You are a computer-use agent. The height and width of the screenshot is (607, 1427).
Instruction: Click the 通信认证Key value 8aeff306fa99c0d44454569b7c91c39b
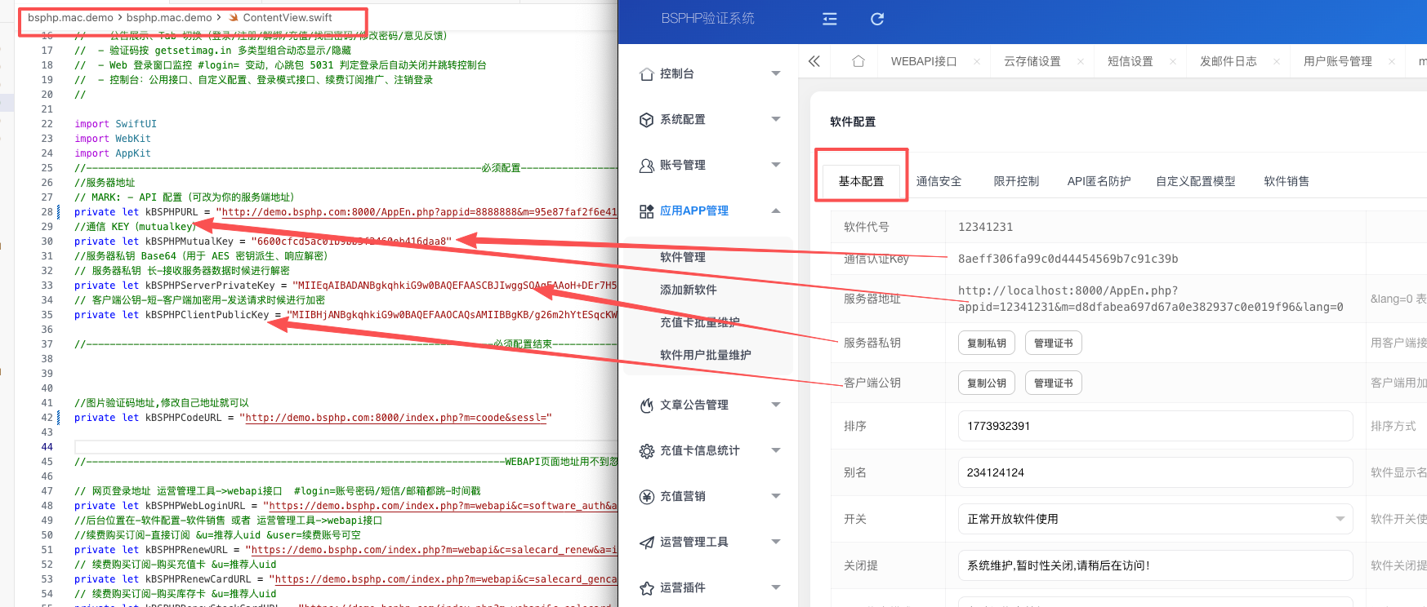click(x=1068, y=259)
